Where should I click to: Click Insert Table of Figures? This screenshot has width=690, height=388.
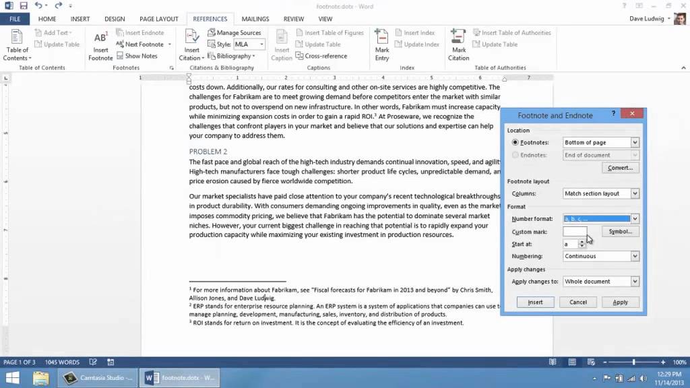330,32
